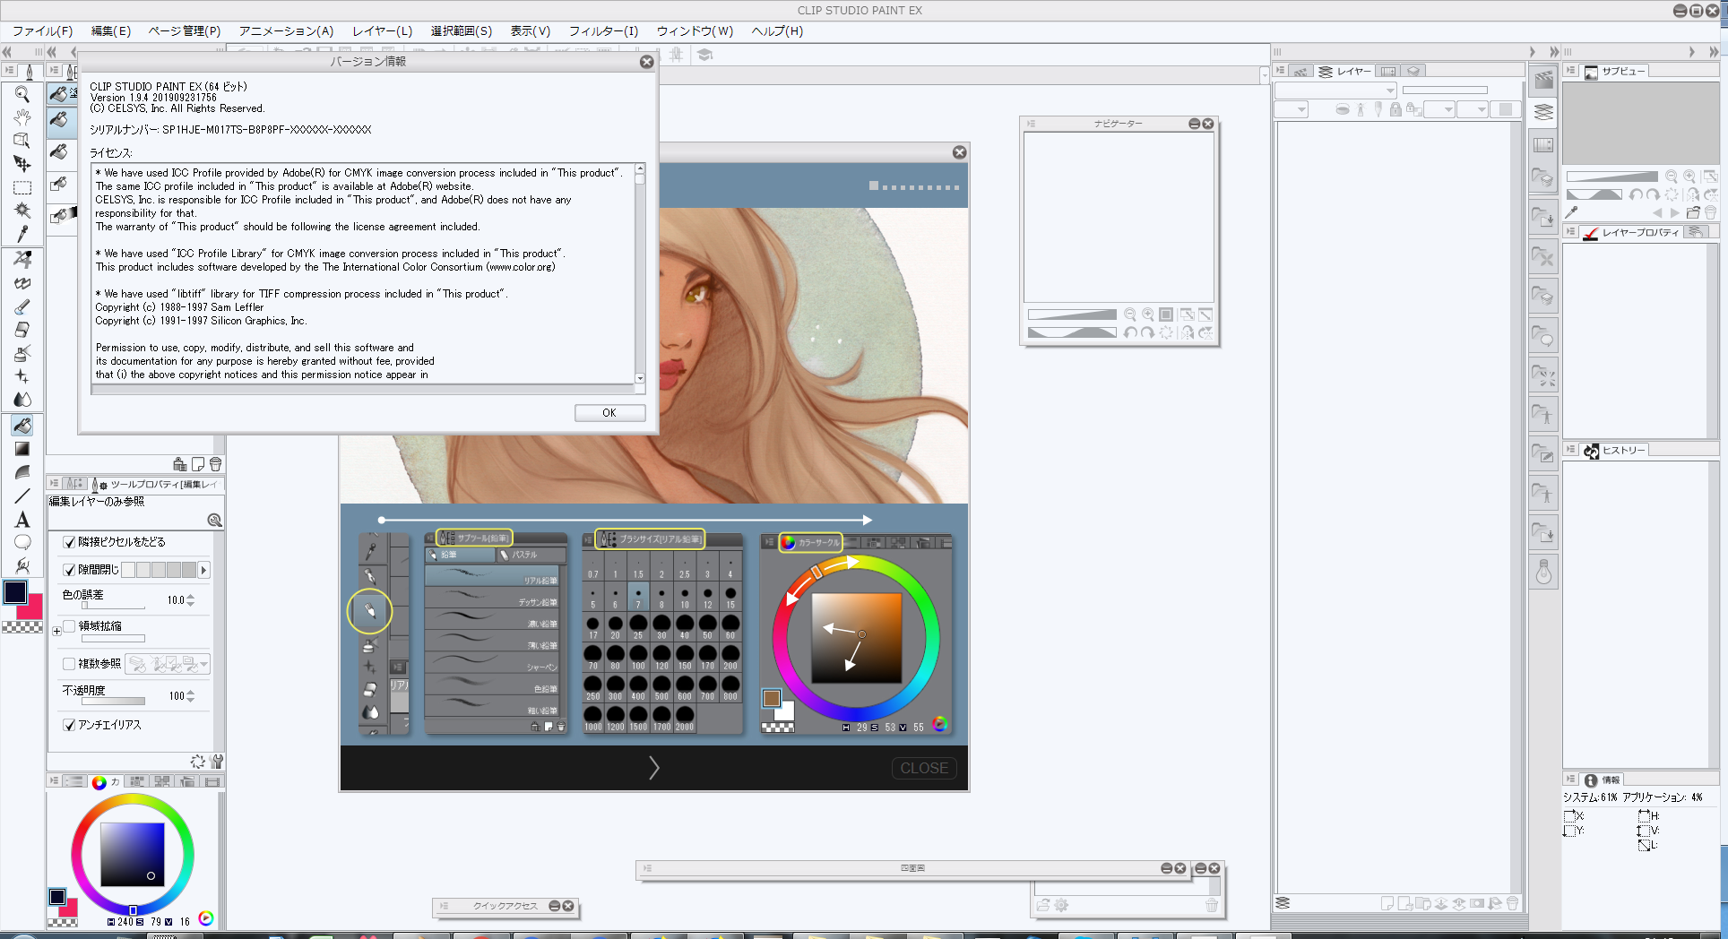Select the Gradient tool
The height and width of the screenshot is (939, 1728).
point(22,449)
